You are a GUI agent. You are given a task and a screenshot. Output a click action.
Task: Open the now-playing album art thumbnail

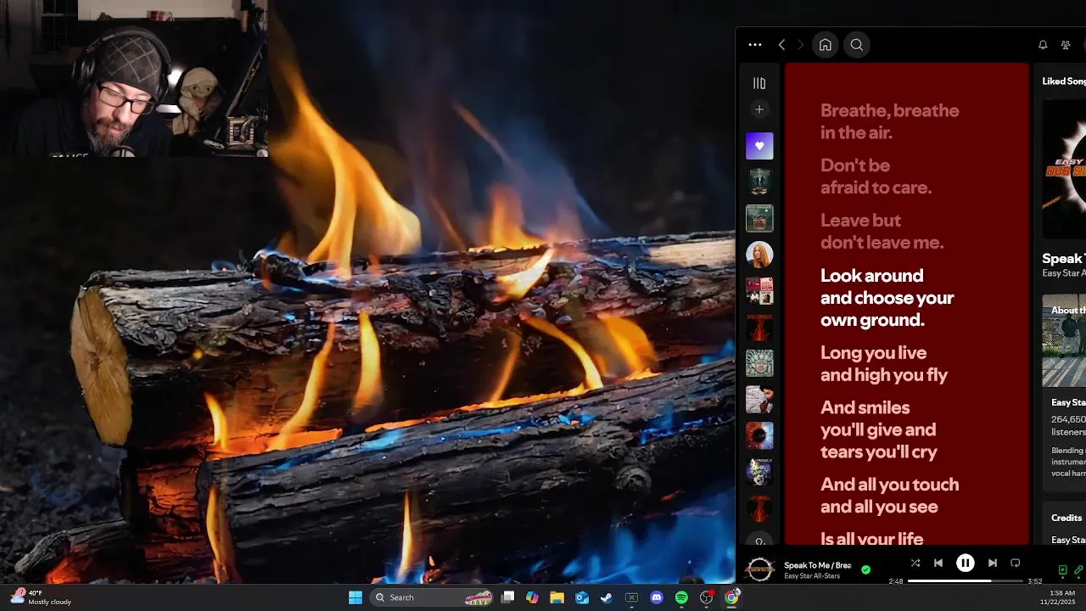pyautogui.click(x=759, y=569)
